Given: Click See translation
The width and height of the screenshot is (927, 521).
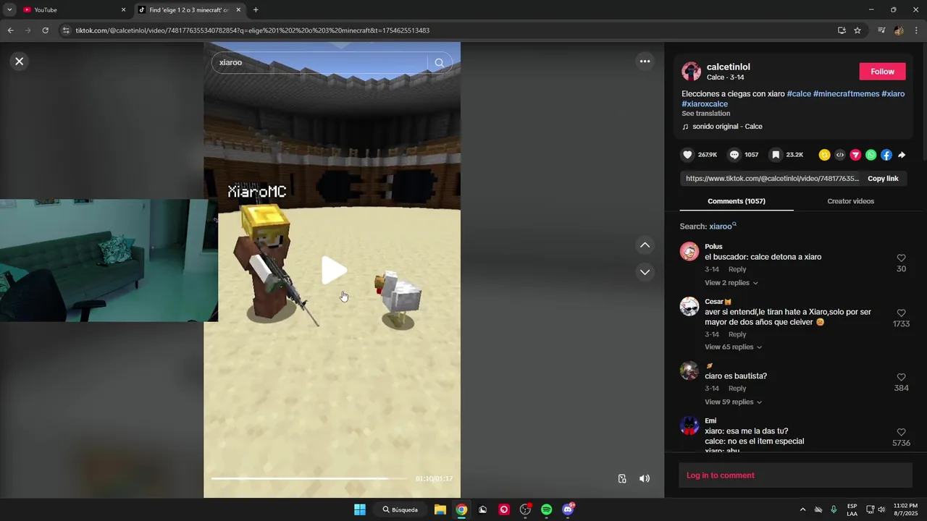Looking at the screenshot, I should 705,114.
